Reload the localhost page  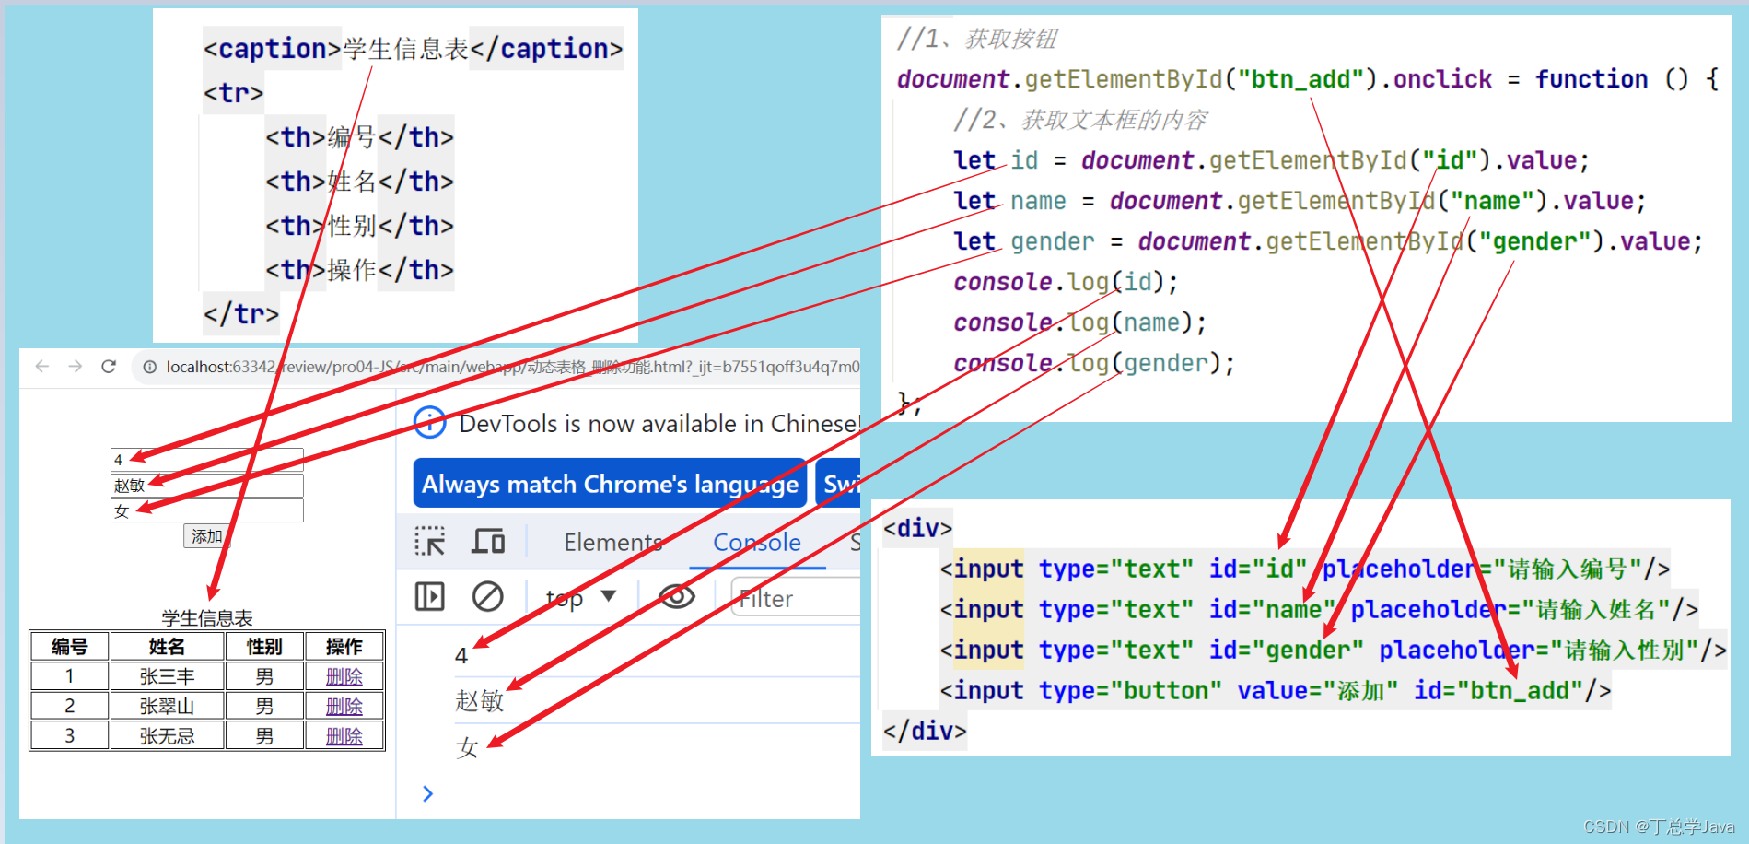pos(109,367)
